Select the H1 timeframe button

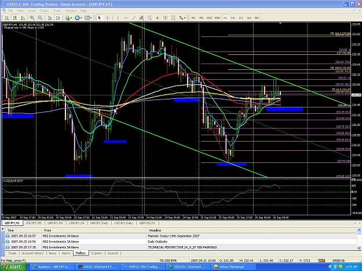click(x=225, y=18)
